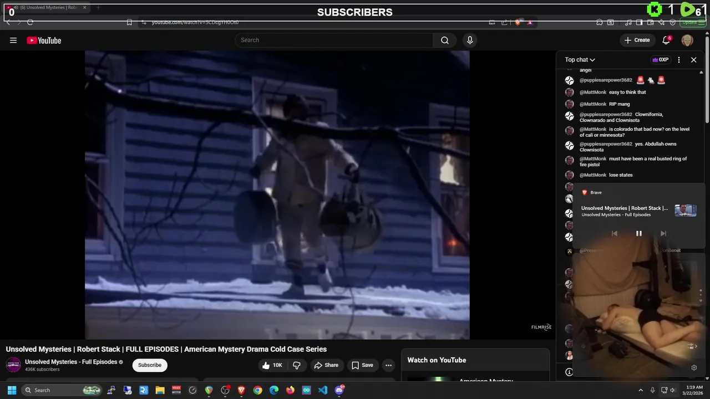
Task: Open Brave VPN shield icon
Action: tap(673, 22)
